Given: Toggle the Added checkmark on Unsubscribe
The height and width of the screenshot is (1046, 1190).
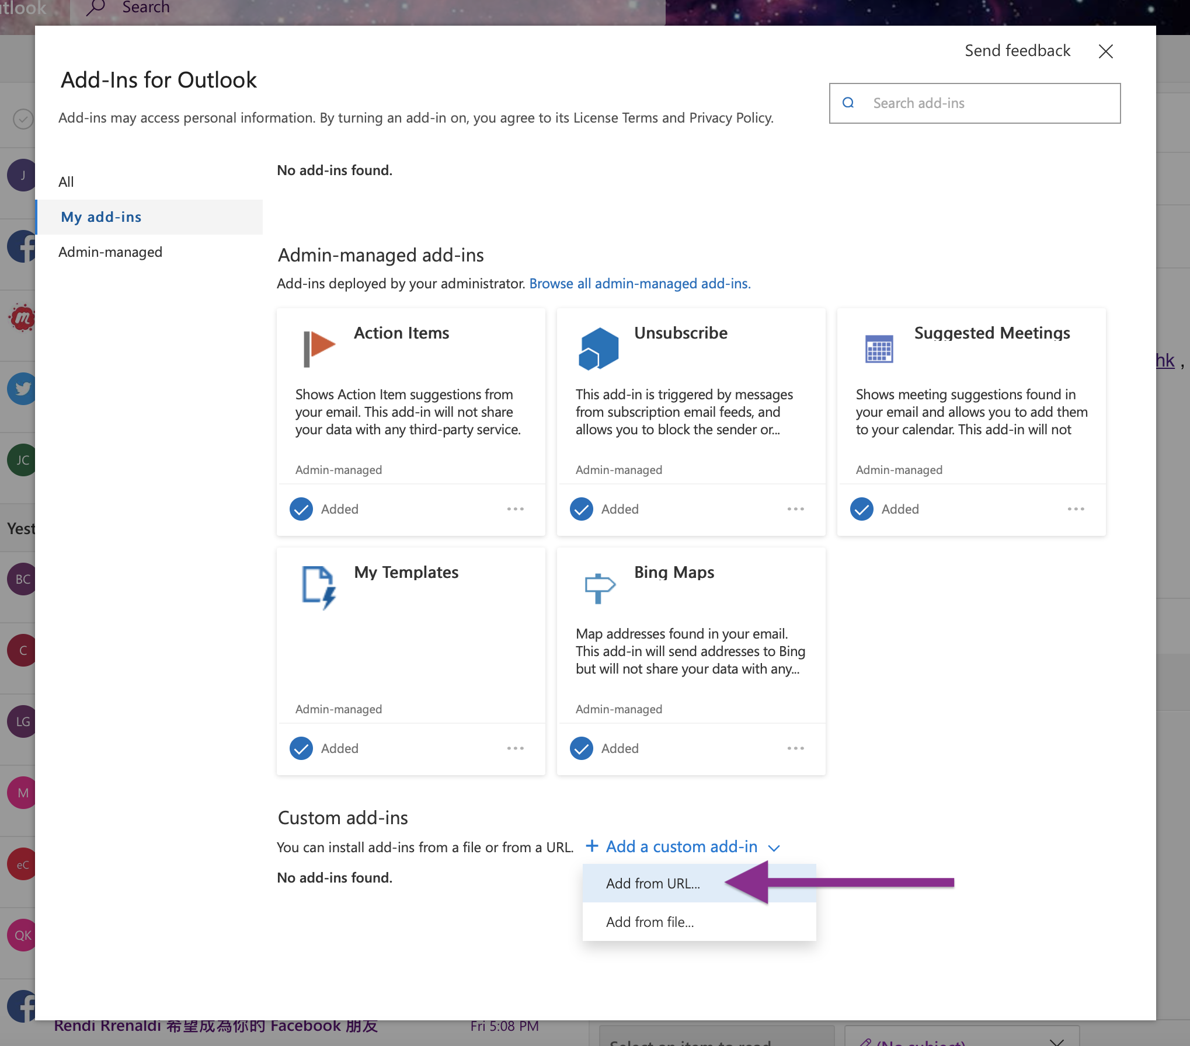Looking at the screenshot, I should (581, 508).
